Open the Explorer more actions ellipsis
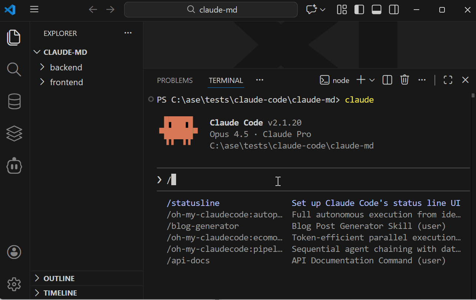 (128, 33)
